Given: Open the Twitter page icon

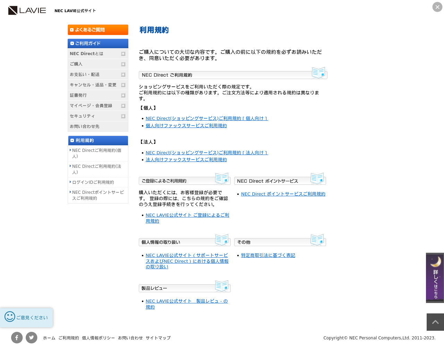Looking at the screenshot, I should click(x=32, y=338).
